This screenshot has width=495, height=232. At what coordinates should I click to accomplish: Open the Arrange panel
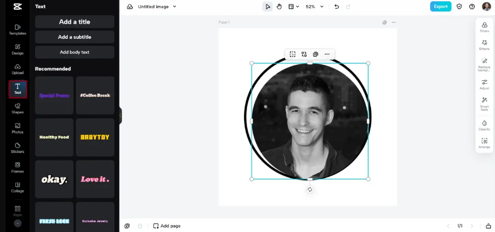pos(484,143)
